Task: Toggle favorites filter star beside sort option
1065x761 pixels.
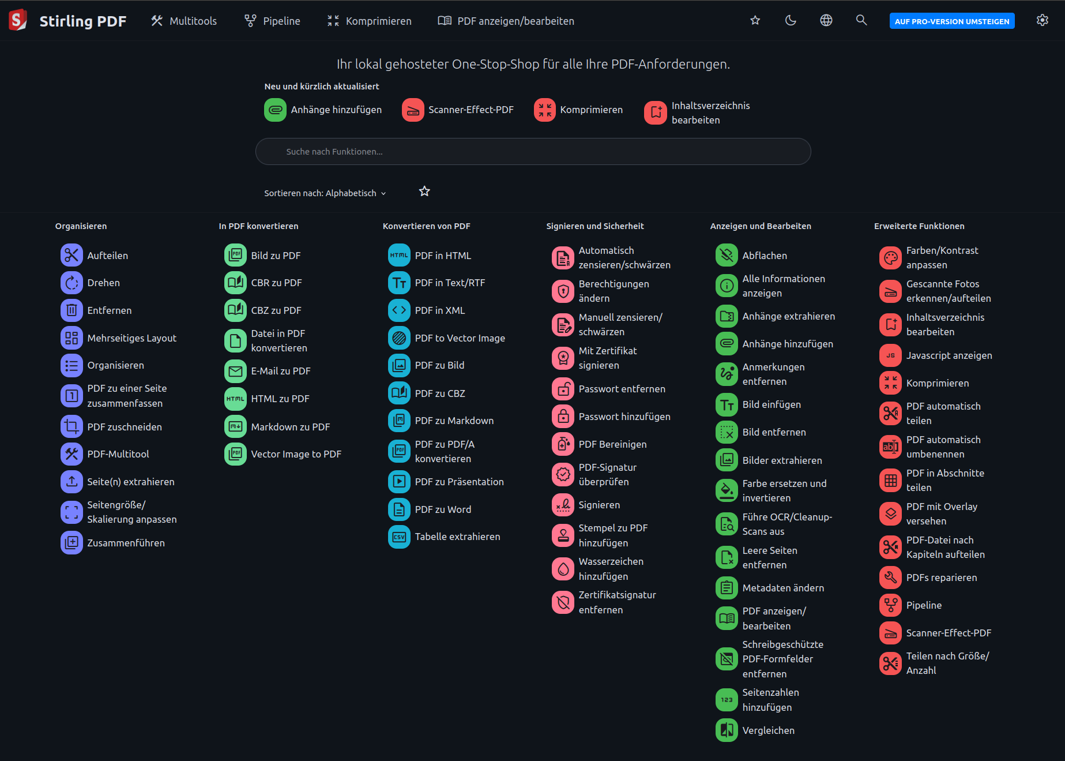Action: tap(424, 192)
